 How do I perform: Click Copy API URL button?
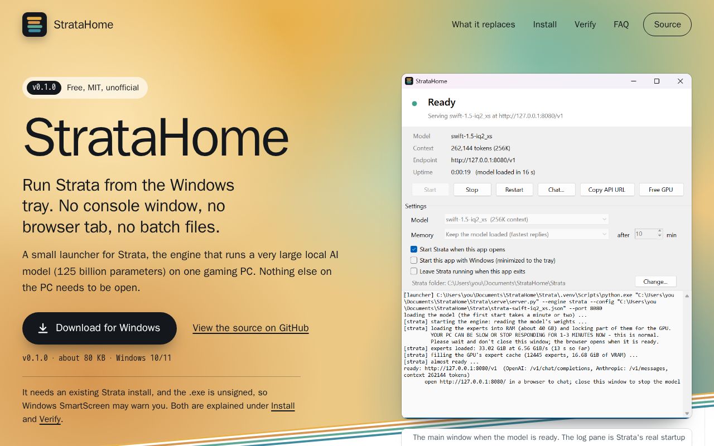click(607, 190)
